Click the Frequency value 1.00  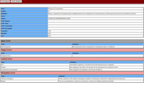[49, 31]
